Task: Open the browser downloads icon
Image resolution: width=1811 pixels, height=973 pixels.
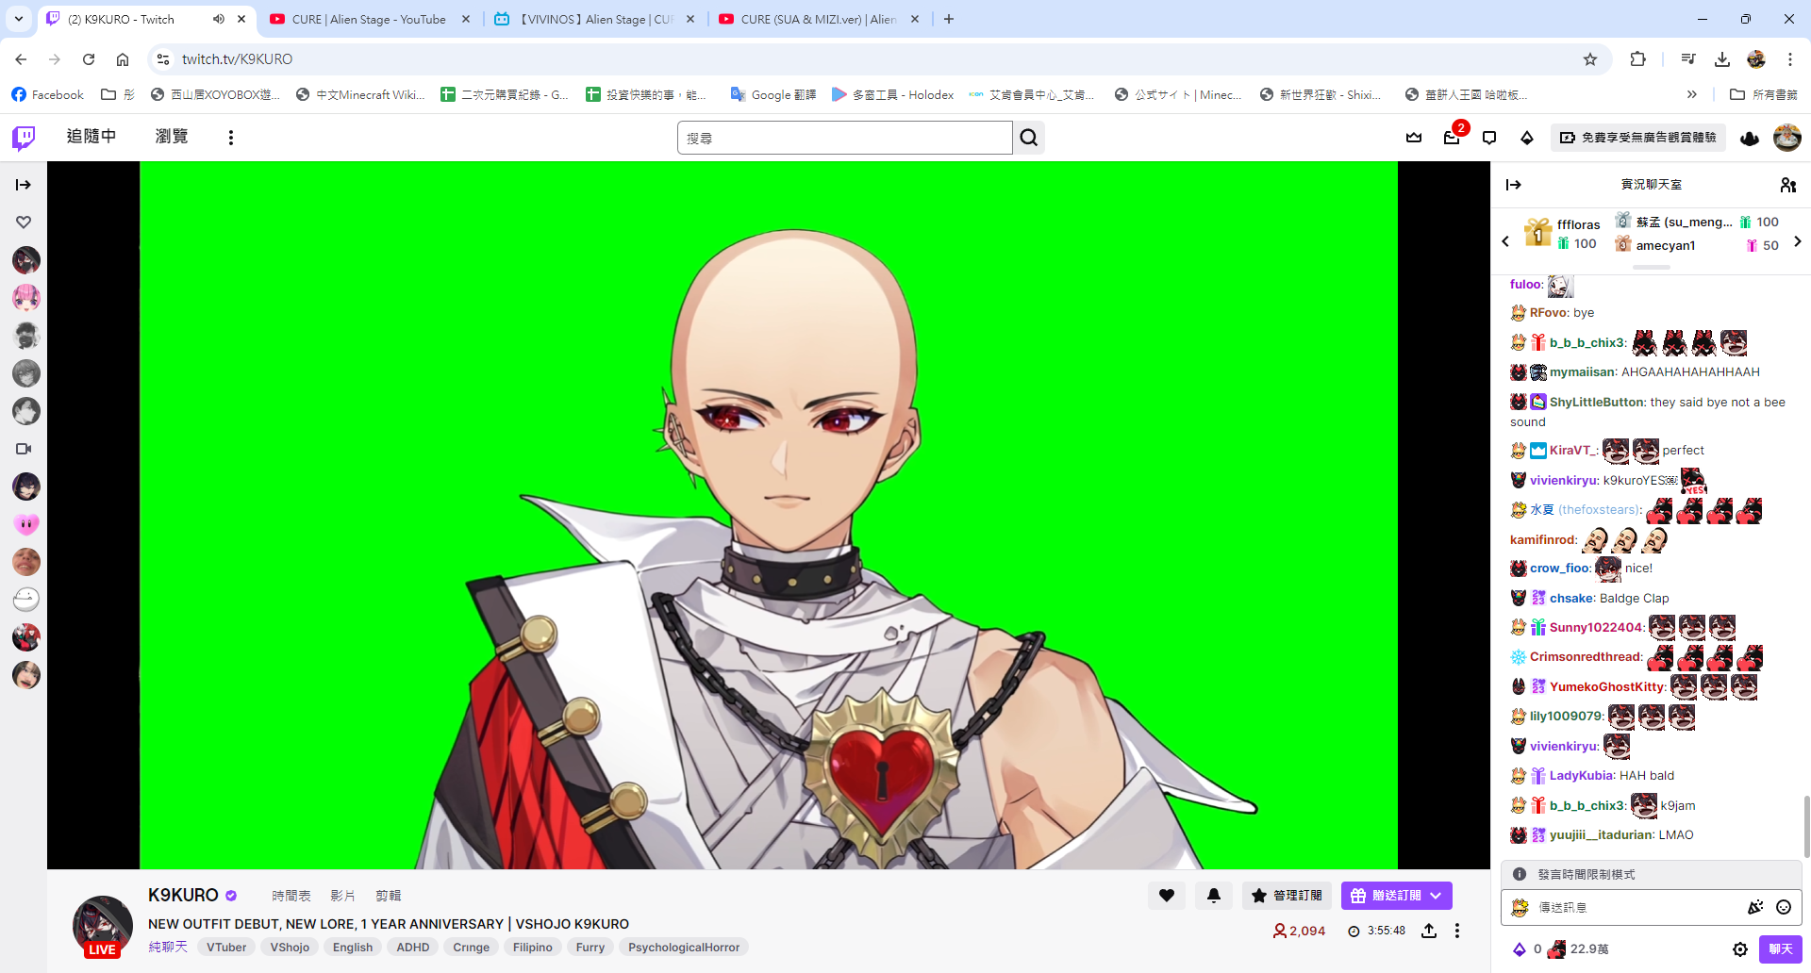Action: click(x=1722, y=59)
